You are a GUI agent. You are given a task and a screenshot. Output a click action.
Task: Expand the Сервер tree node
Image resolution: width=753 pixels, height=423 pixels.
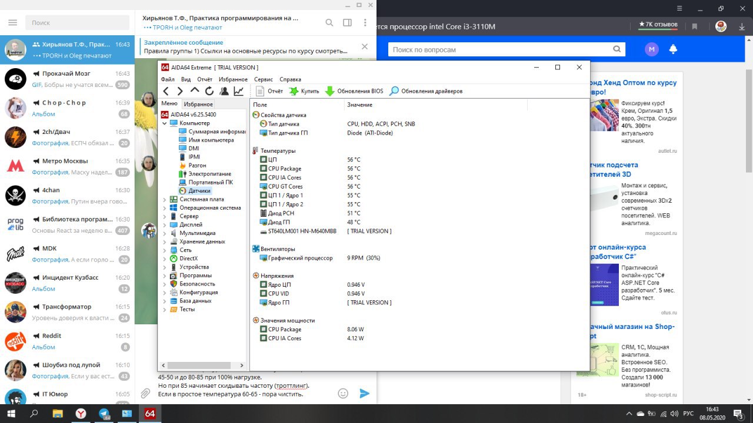click(165, 216)
